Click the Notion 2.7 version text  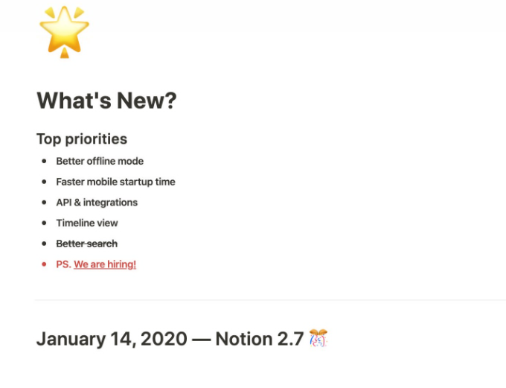(260, 339)
